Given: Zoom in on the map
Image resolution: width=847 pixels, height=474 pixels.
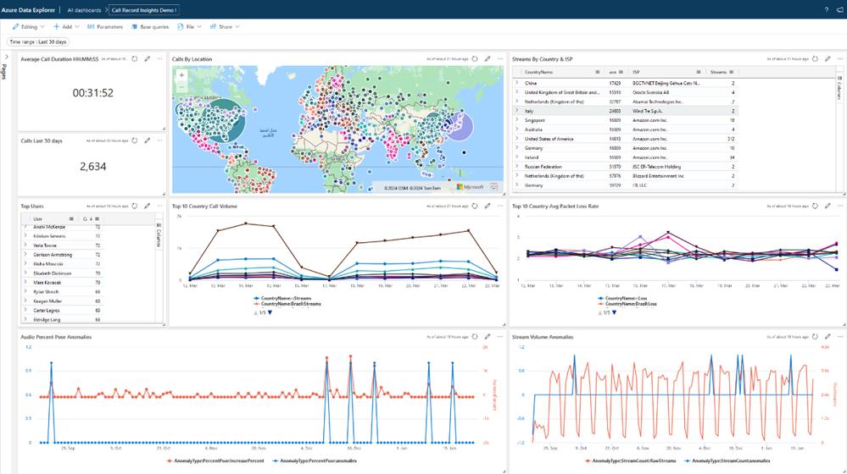Looking at the screenshot, I should (x=181, y=75).
